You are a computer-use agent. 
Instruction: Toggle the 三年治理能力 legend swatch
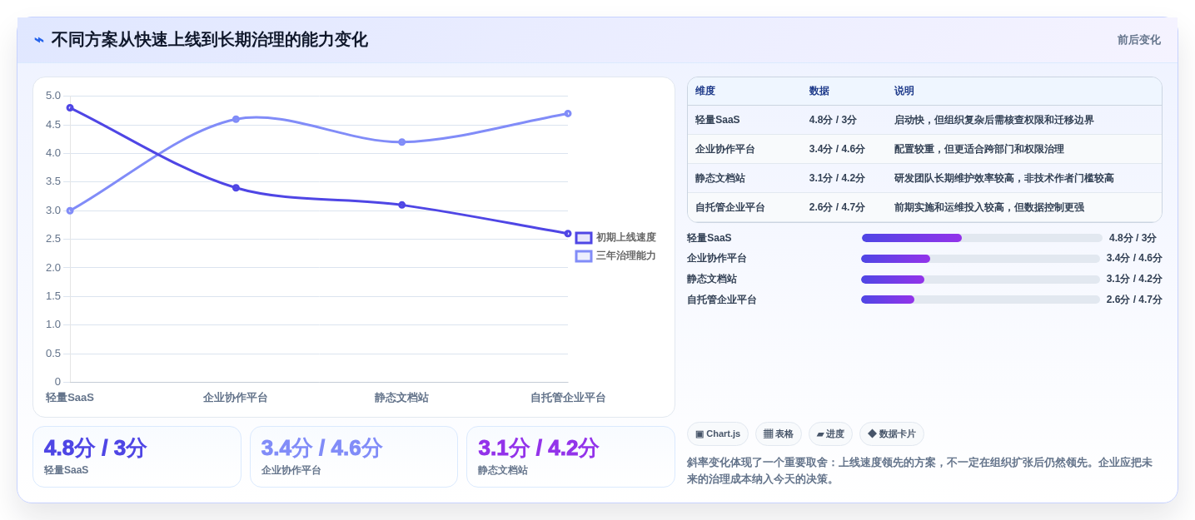(x=584, y=256)
